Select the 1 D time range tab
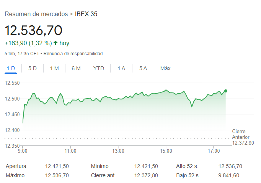 pyautogui.click(x=11, y=68)
